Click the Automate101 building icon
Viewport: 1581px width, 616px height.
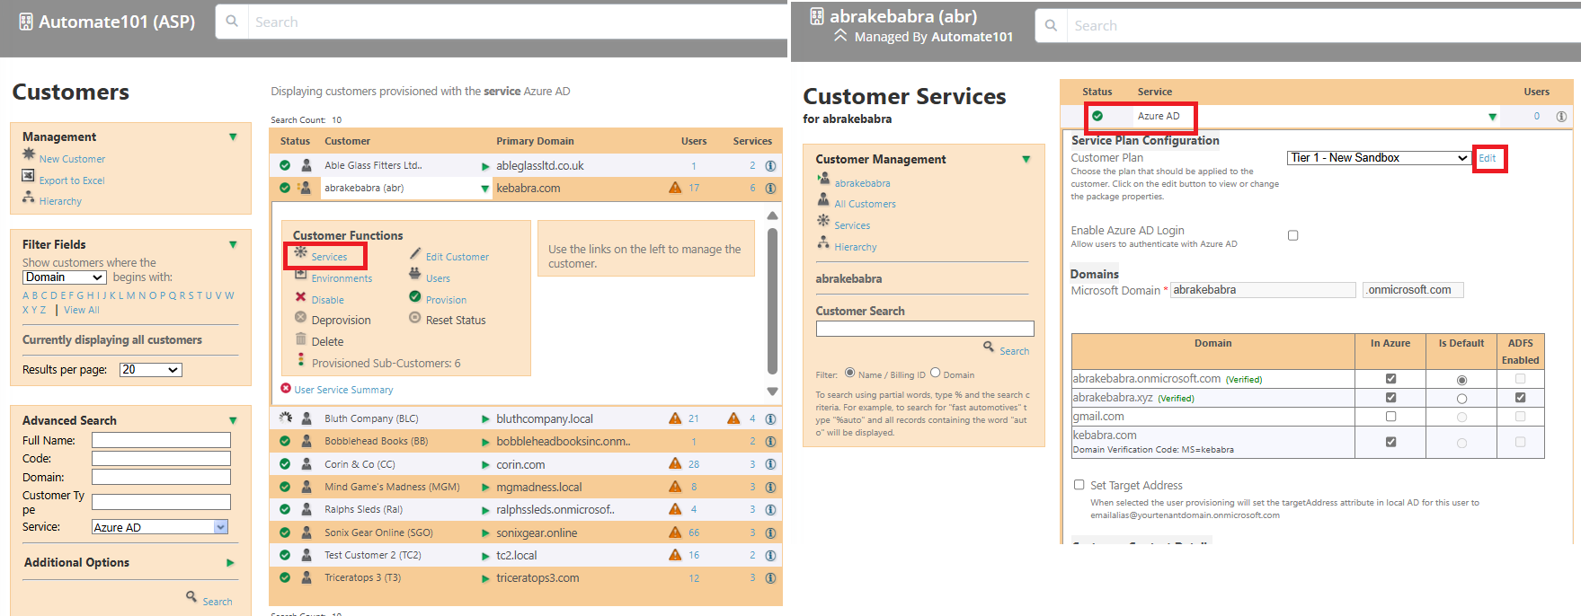26,22
